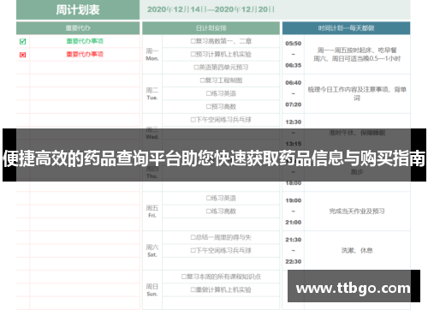Select the green 重要代办事项 entry
The image size is (428, 310).
coord(85,41)
